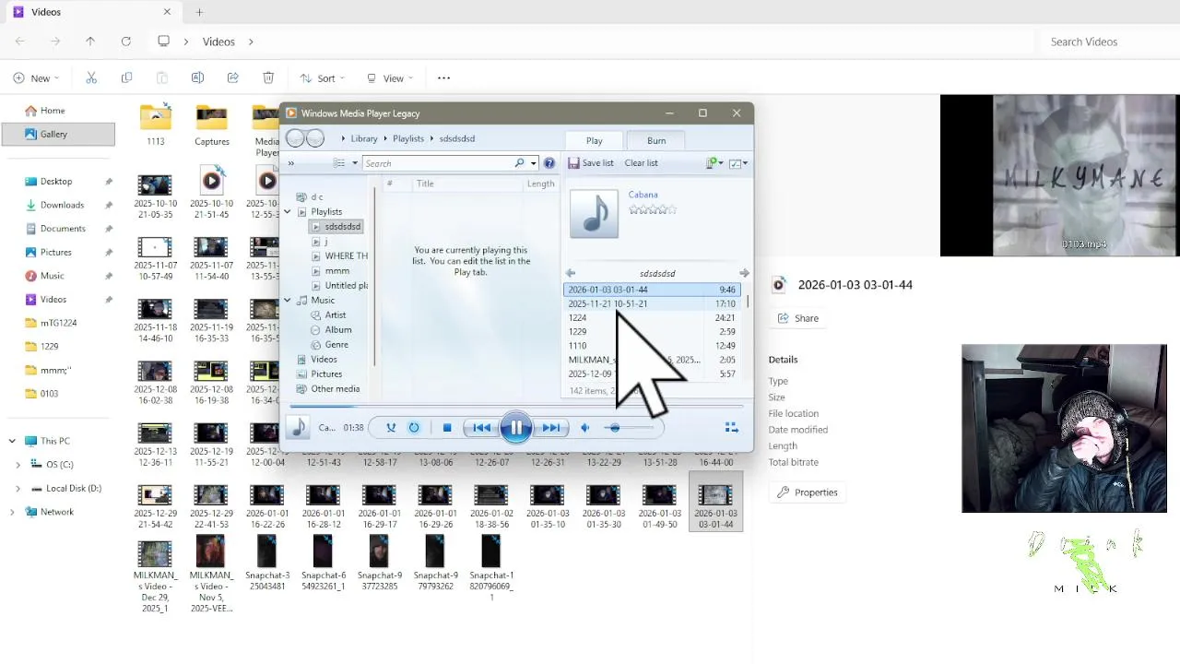
Task: Open a new Explorer tab
Action: click(199, 12)
